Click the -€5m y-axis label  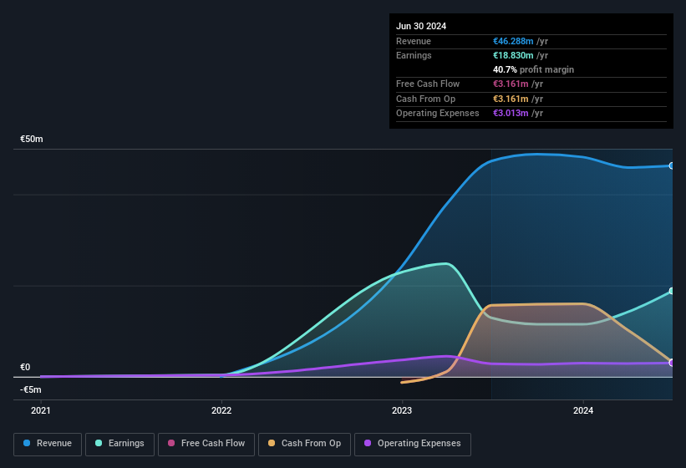click(31, 389)
